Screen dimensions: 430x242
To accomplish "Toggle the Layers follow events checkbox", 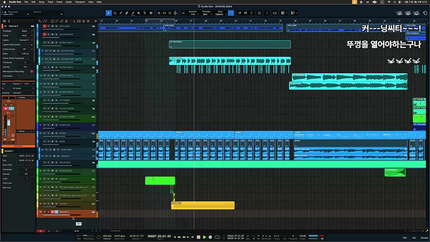I will (x=32, y=45).
